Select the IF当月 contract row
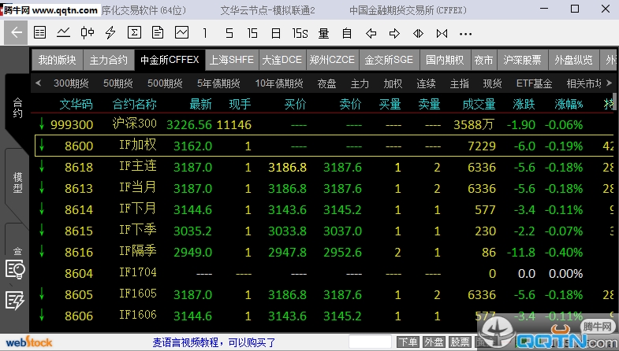This screenshot has height=351, width=619. [x=322, y=188]
